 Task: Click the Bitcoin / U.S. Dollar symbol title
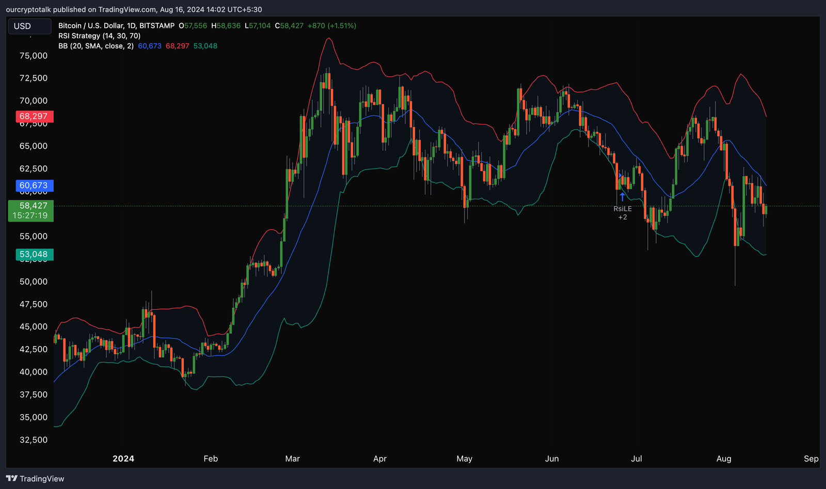click(x=116, y=25)
